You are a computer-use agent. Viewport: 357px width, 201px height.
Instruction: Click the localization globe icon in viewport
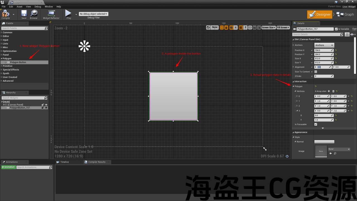(x=208, y=27)
